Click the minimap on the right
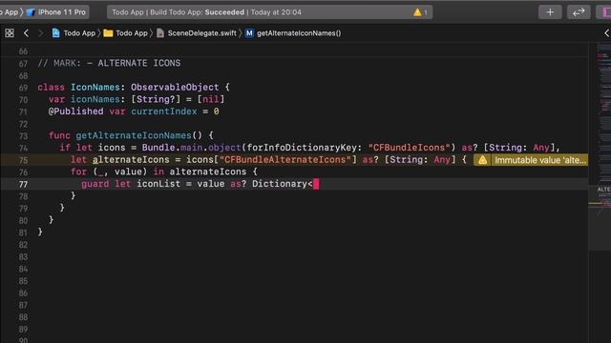This screenshot has height=343, width=611. tap(600, 146)
